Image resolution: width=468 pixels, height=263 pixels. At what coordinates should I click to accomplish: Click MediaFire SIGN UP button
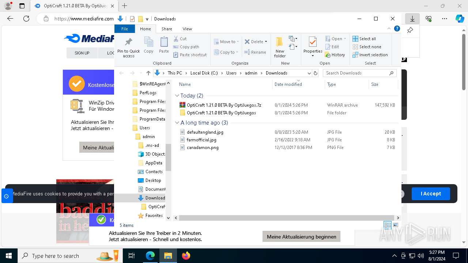82,53
